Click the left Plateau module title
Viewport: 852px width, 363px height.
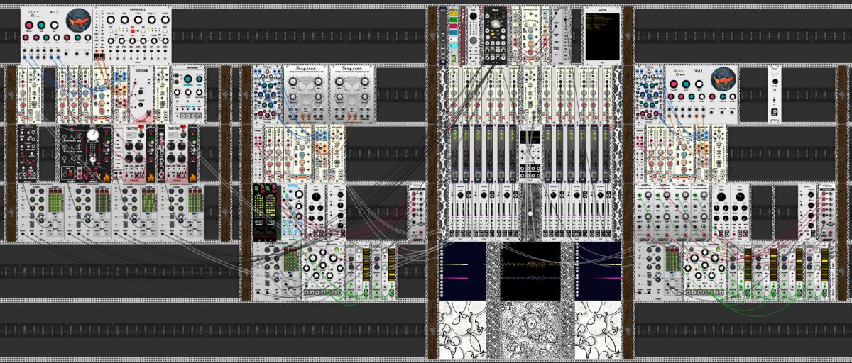267,67
